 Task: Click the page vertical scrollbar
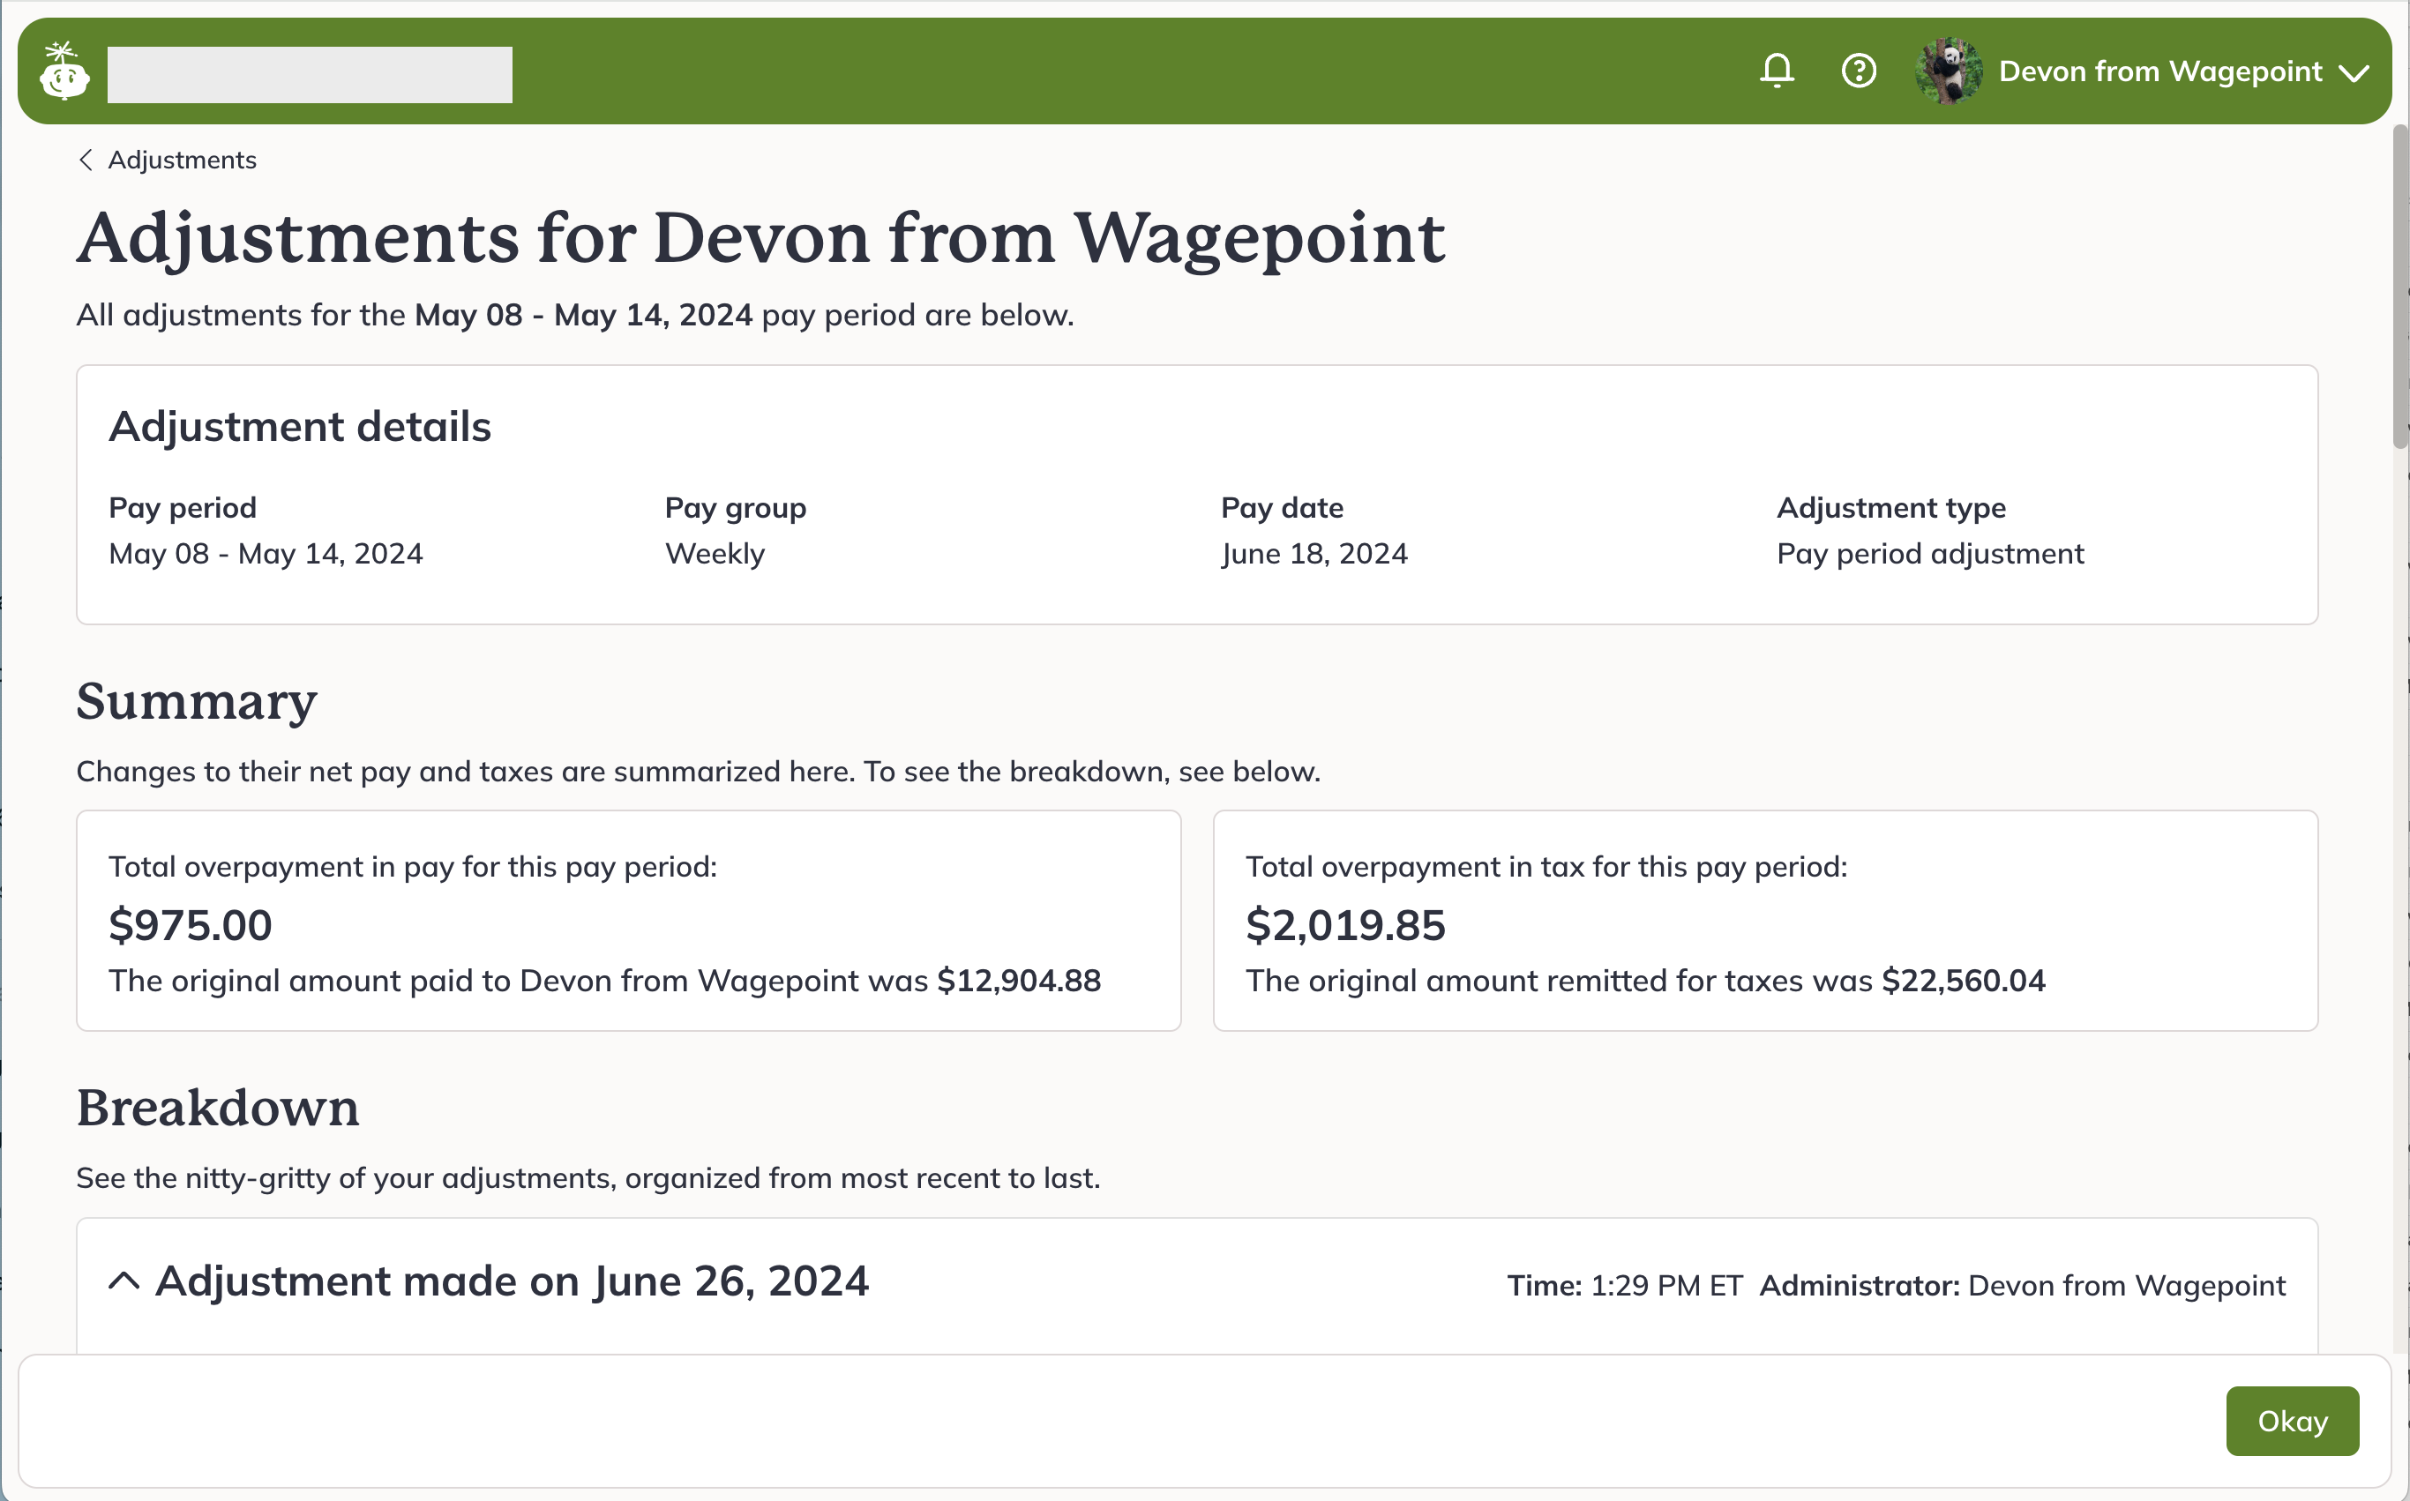coord(2400,287)
